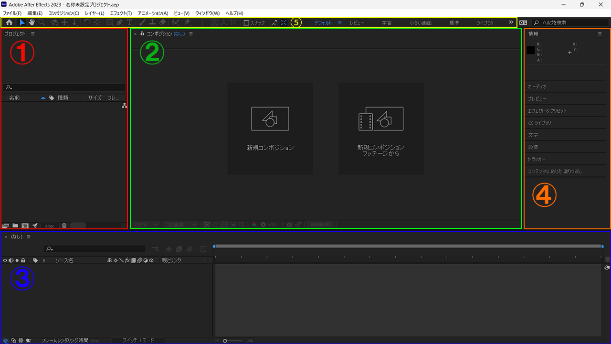
Task: Click the eye video column header in timeline
Action: (x=5, y=260)
